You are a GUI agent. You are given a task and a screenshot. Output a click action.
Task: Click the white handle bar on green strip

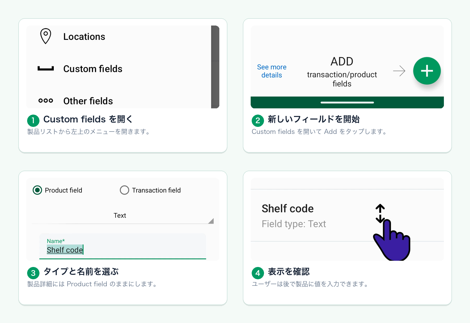pyautogui.click(x=347, y=103)
